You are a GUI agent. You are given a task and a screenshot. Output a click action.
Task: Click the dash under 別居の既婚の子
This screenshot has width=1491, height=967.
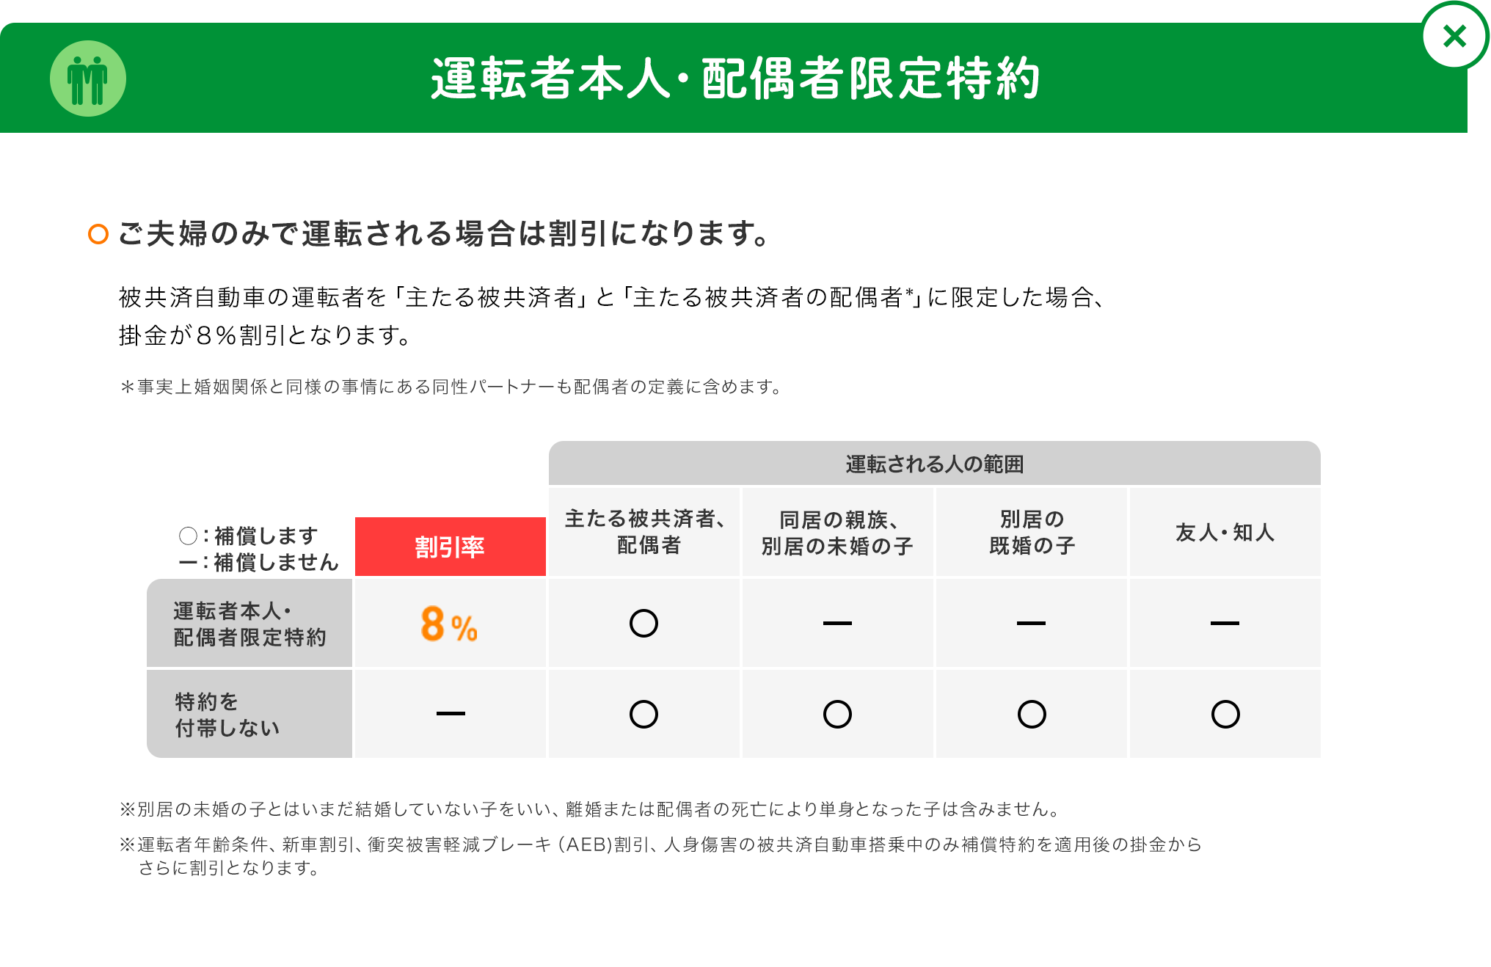point(1031,622)
